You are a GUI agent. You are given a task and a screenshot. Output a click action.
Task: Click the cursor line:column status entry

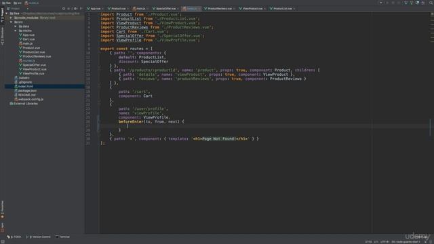368,242
